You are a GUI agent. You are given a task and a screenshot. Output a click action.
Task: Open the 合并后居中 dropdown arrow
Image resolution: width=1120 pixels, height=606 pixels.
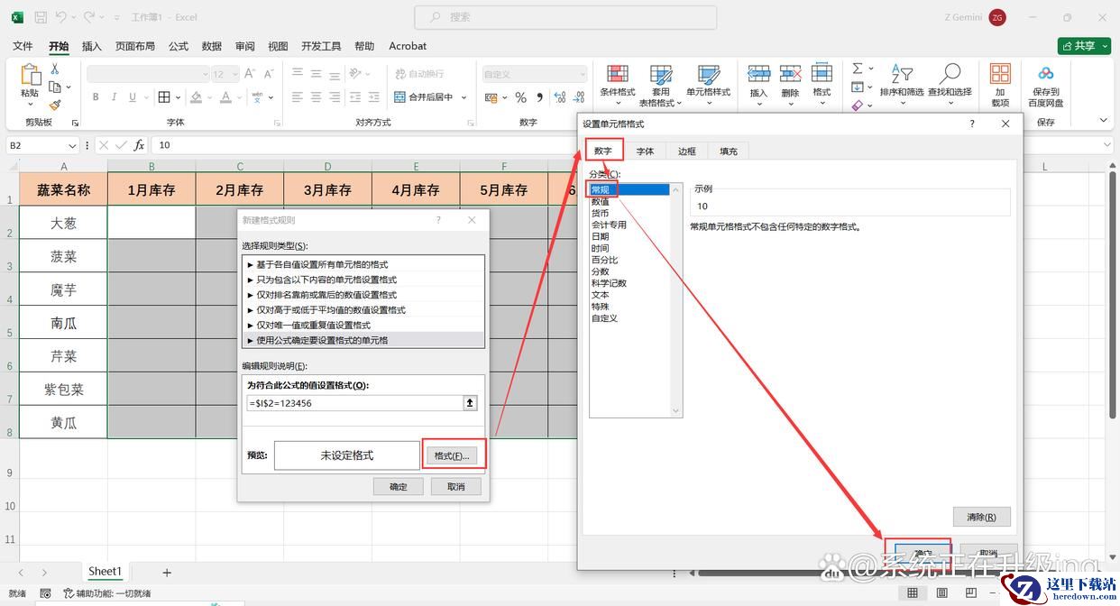pyautogui.click(x=464, y=97)
